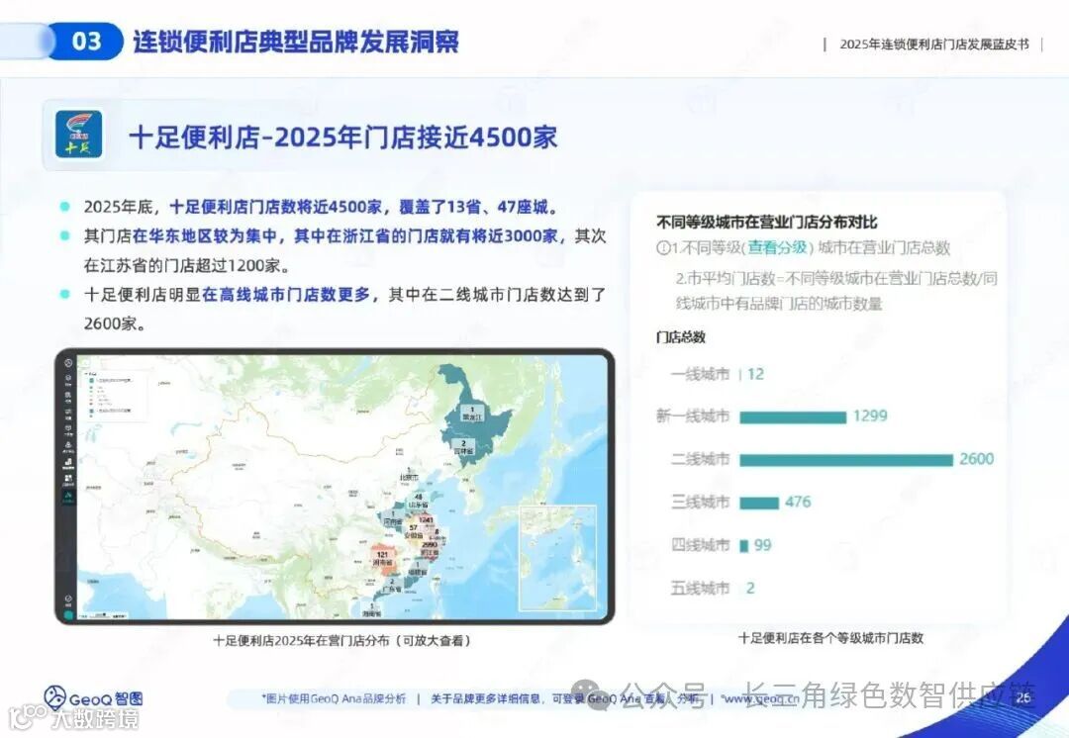This screenshot has width=1069, height=738.
Task: Select the 山东省 48 label on map
Action: tap(419, 502)
